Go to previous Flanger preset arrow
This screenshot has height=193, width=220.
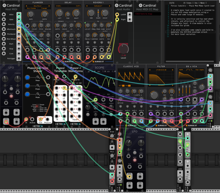click(x=26, y=6)
